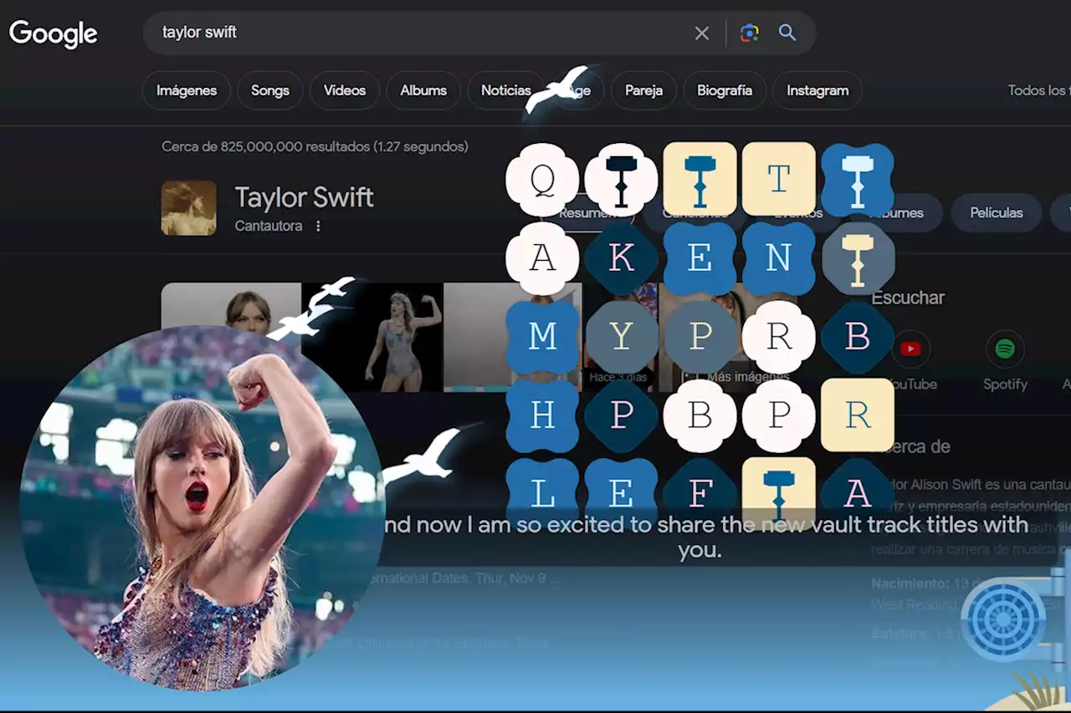
Task: Select the cream R puzzle tile
Action: click(858, 415)
